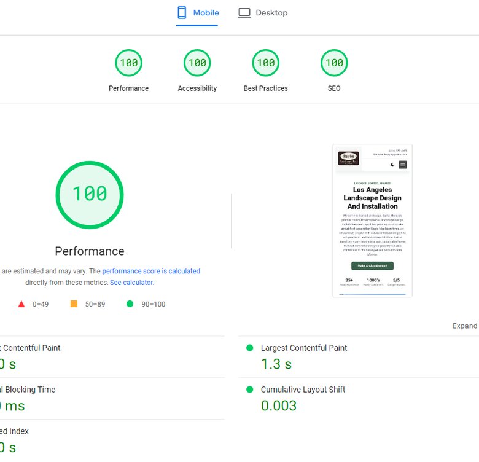Open the "performance score is calculated" link
479x462 pixels.
click(151, 271)
